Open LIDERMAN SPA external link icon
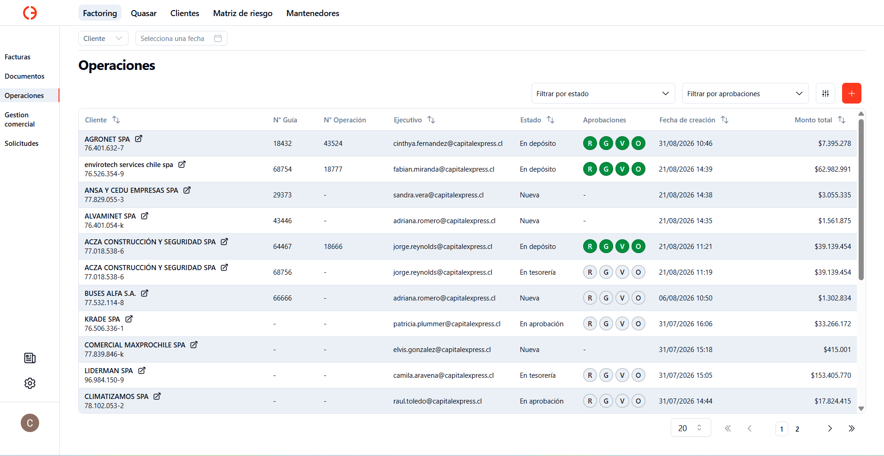The height and width of the screenshot is (456, 884). tap(142, 370)
